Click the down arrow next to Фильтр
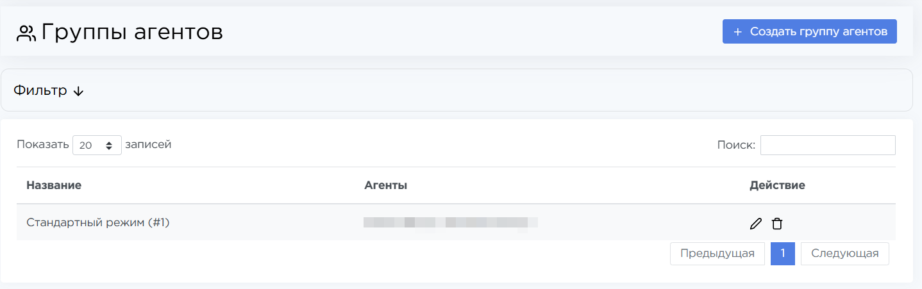This screenshot has width=922, height=289. 79,92
